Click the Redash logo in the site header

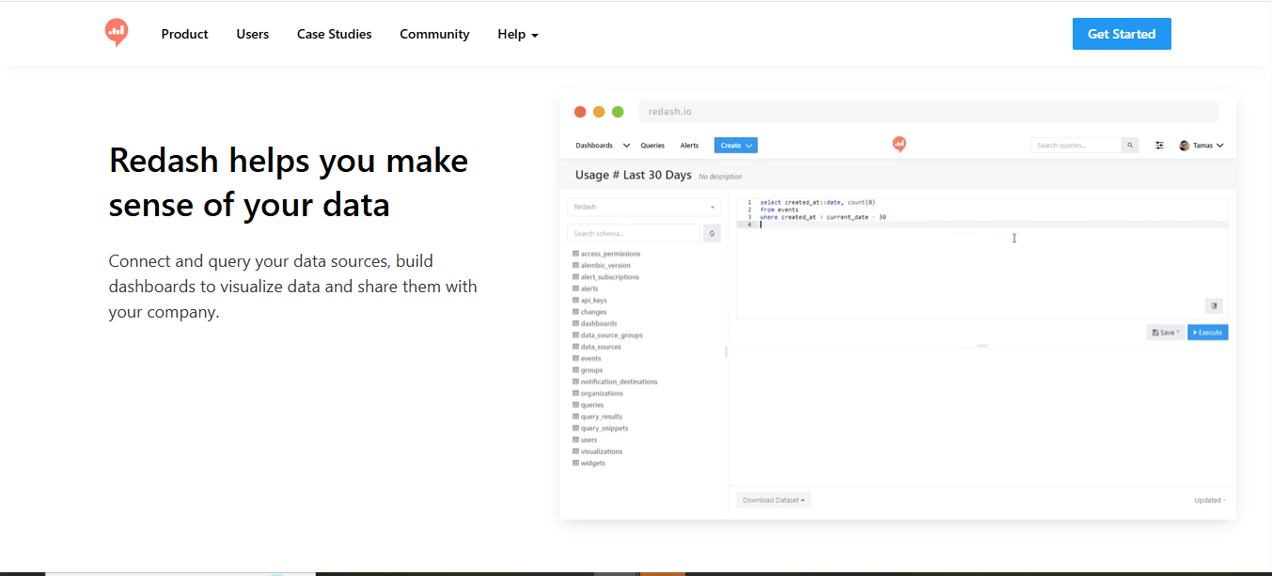(x=117, y=33)
